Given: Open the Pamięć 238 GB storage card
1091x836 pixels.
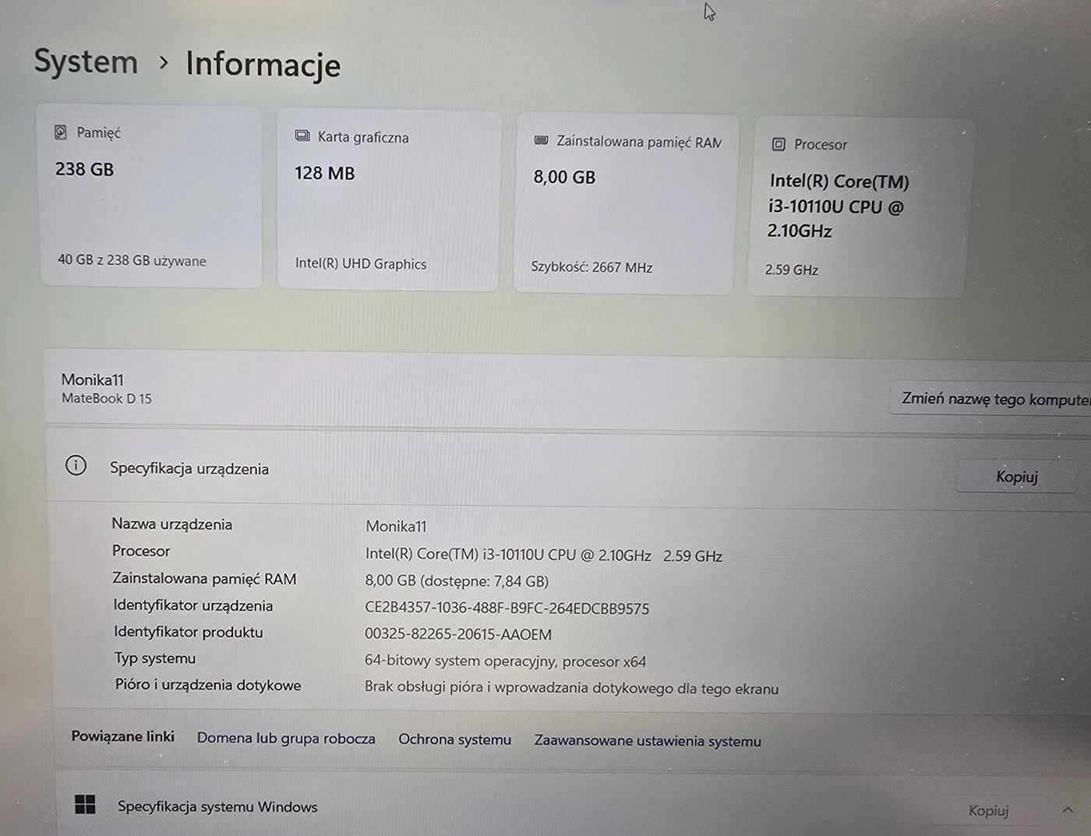Looking at the screenshot, I should [x=150, y=196].
